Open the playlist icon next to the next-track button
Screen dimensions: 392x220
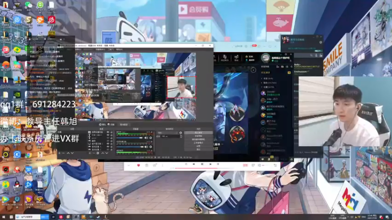click(x=218, y=164)
